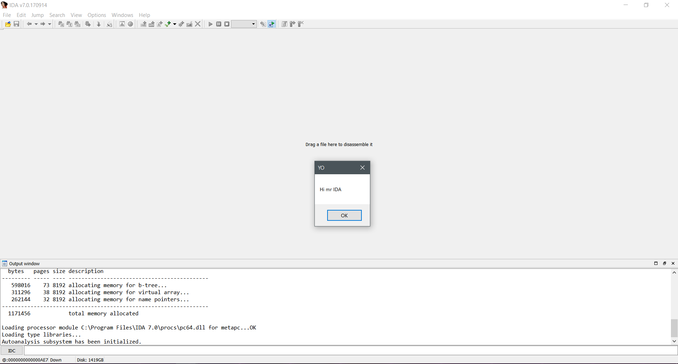Click Output window scrollbar down arrow
Screen dimensions: 678x364
(x=674, y=341)
